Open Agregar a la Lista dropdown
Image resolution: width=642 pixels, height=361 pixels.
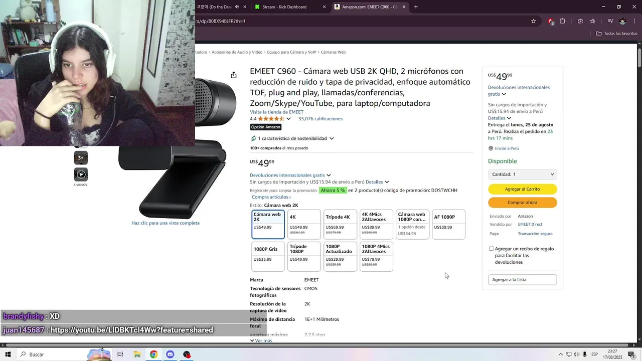point(523,280)
